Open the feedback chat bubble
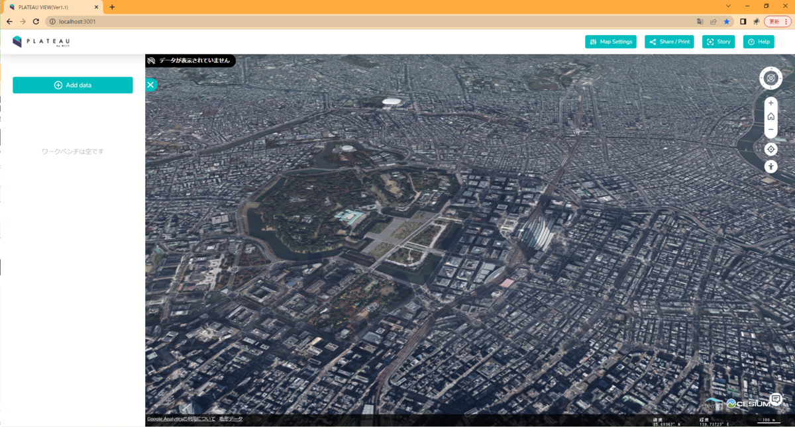The image size is (795, 427). 776,399
